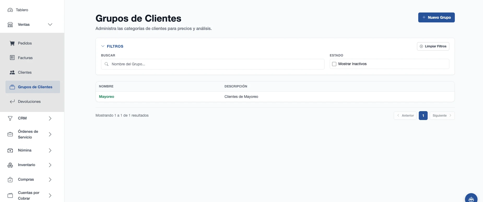Enable the Mostrar Inactivos checkbox
Screen dimensions: 483x202
[x=334, y=64]
